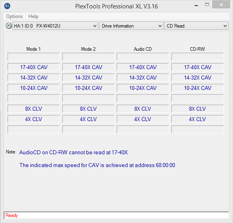Click the 17-40X CAV cell under Audio CD
This screenshot has height=223, width=233.
click(x=143, y=67)
